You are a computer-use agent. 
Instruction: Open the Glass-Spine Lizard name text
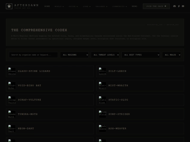34,71
